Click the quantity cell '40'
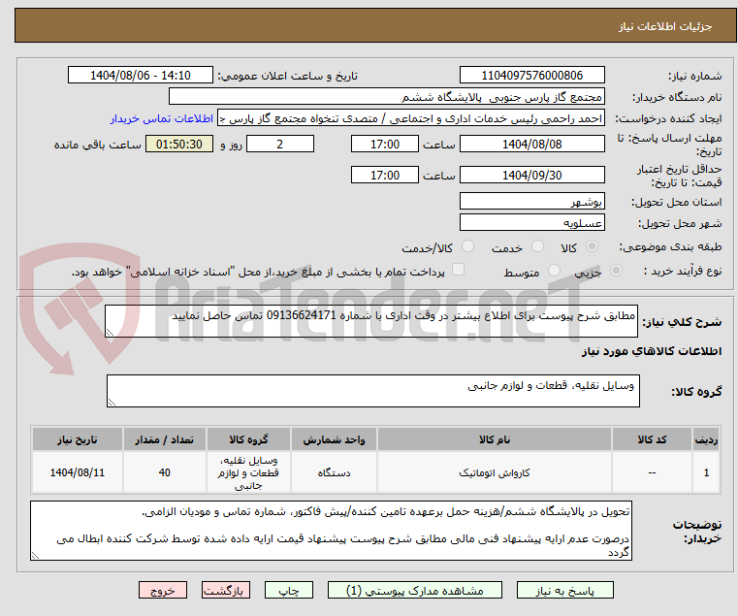This screenshot has height=616, width=738. [164, 472]
